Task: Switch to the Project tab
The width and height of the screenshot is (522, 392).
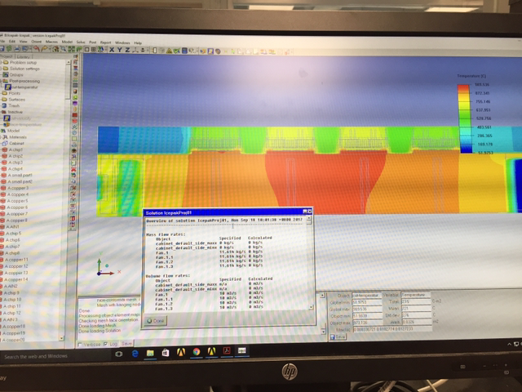Action: (7, 56)
